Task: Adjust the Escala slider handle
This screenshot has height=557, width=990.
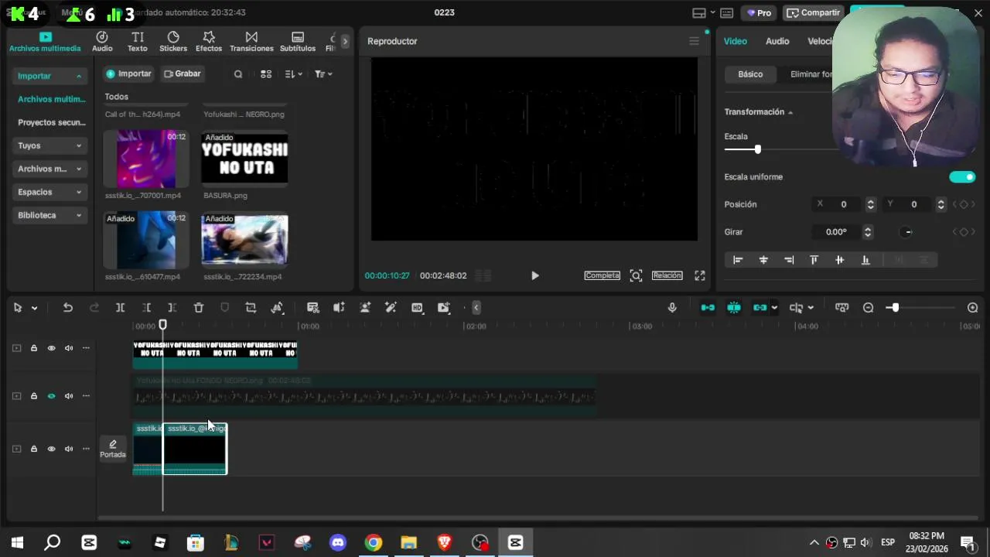Action: pyautogui.click(x=757, y=149)
